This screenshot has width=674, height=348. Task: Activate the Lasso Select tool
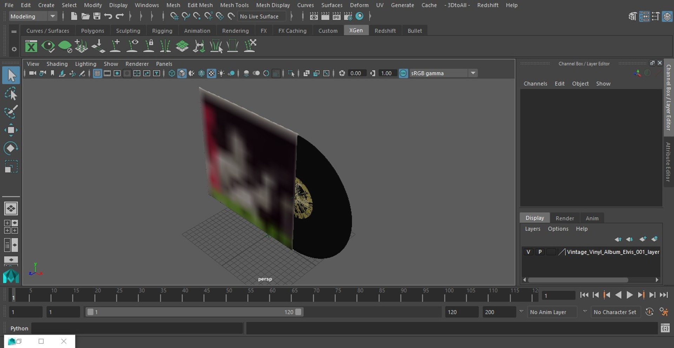tap(11, 94)
